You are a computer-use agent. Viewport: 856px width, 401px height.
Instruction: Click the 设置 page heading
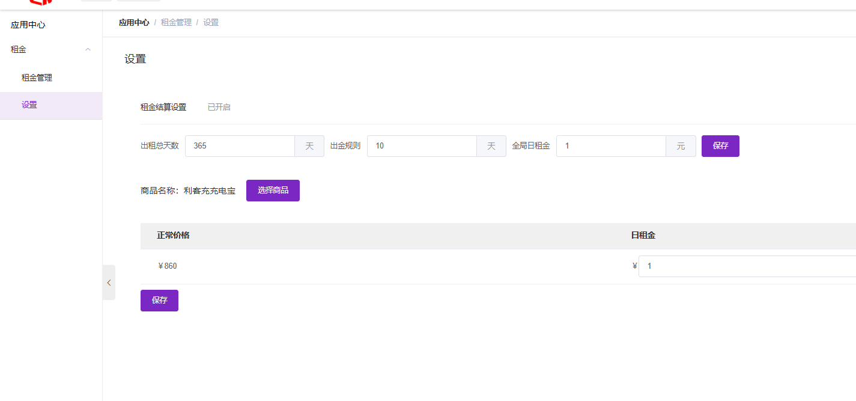135,59
